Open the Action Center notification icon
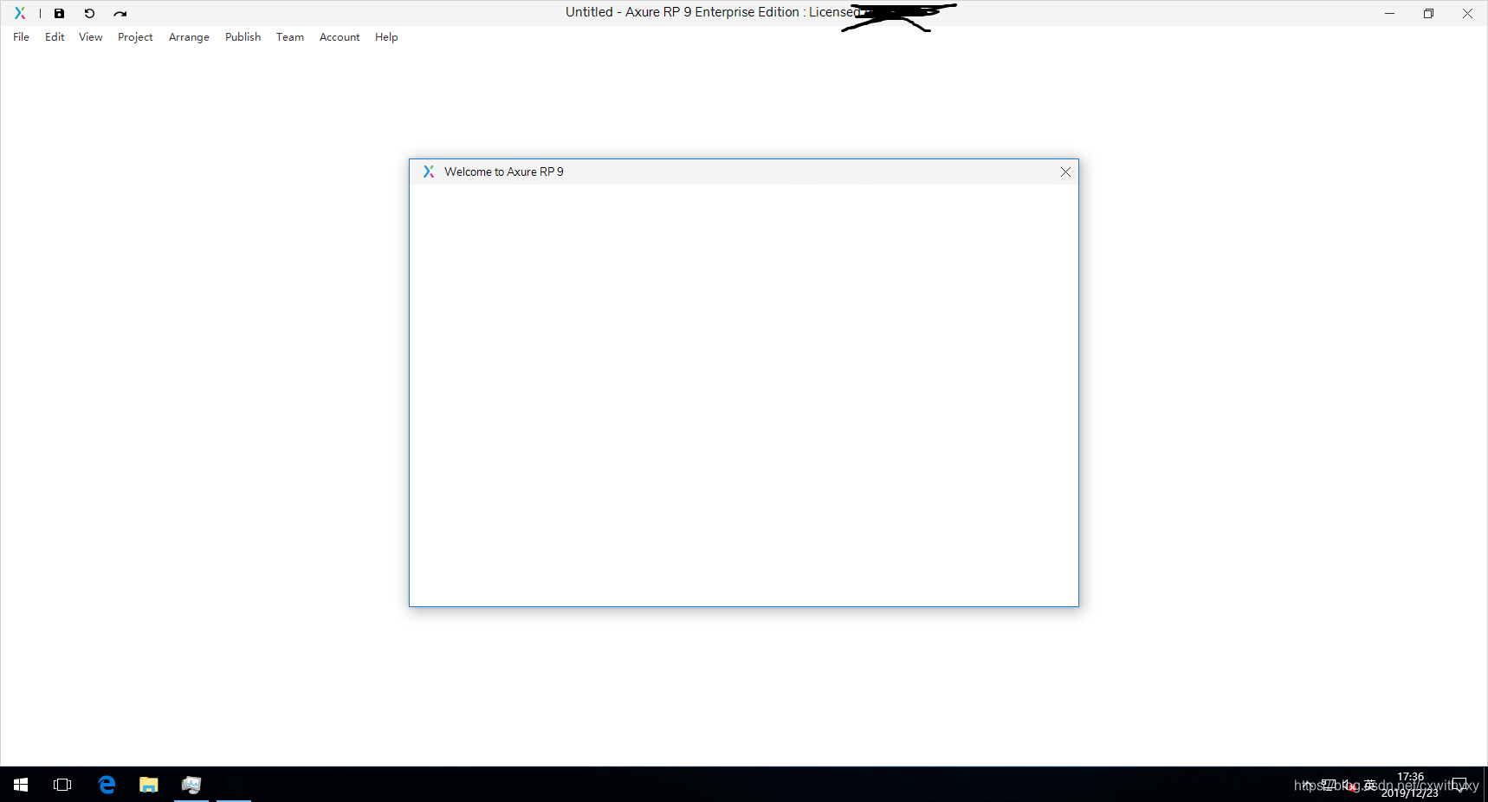 point(1459,785)
